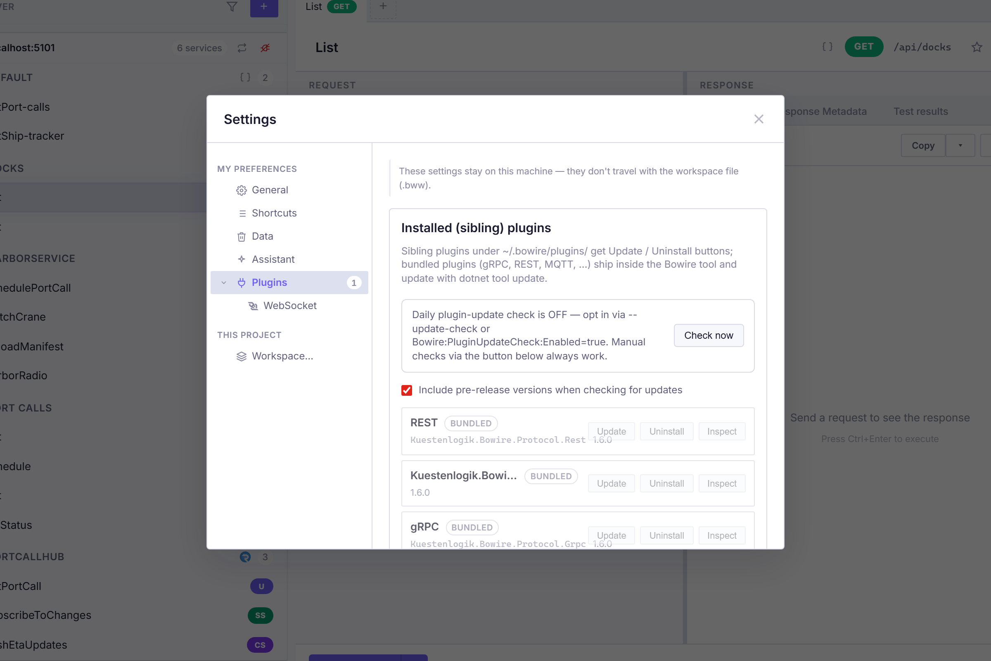Click the Data trash icon
991x661 pixels.
(242, 237)
